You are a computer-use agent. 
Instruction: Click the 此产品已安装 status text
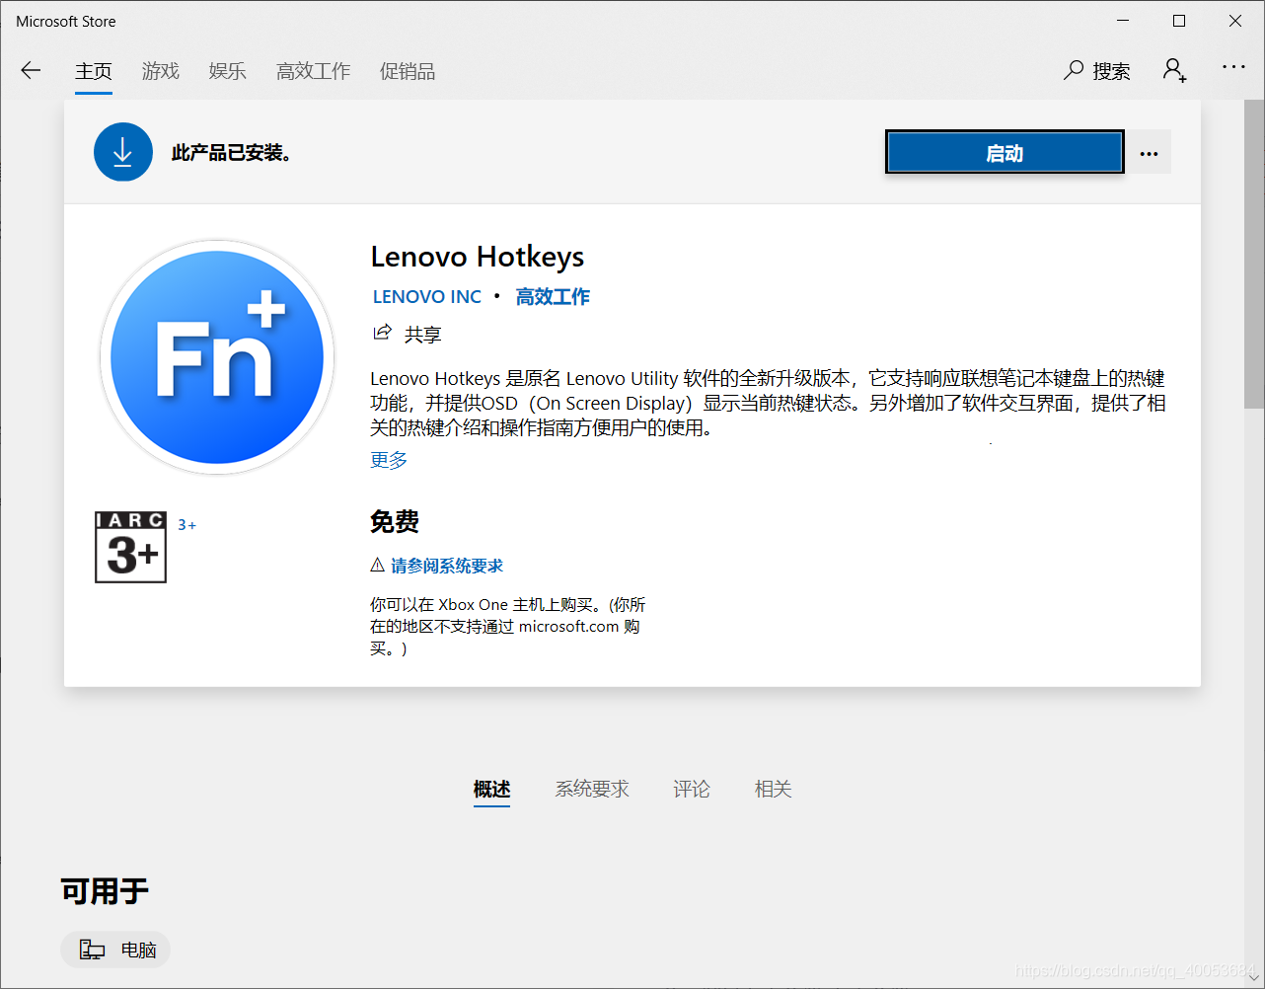pos(232,153)
